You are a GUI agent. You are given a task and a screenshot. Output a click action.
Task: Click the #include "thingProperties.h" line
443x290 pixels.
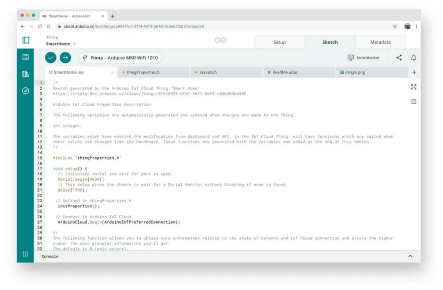pyautogui.click(x=87, y=158)
